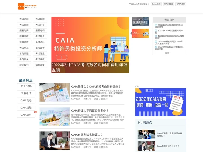Select 考试成绩 category

point(40,59)
